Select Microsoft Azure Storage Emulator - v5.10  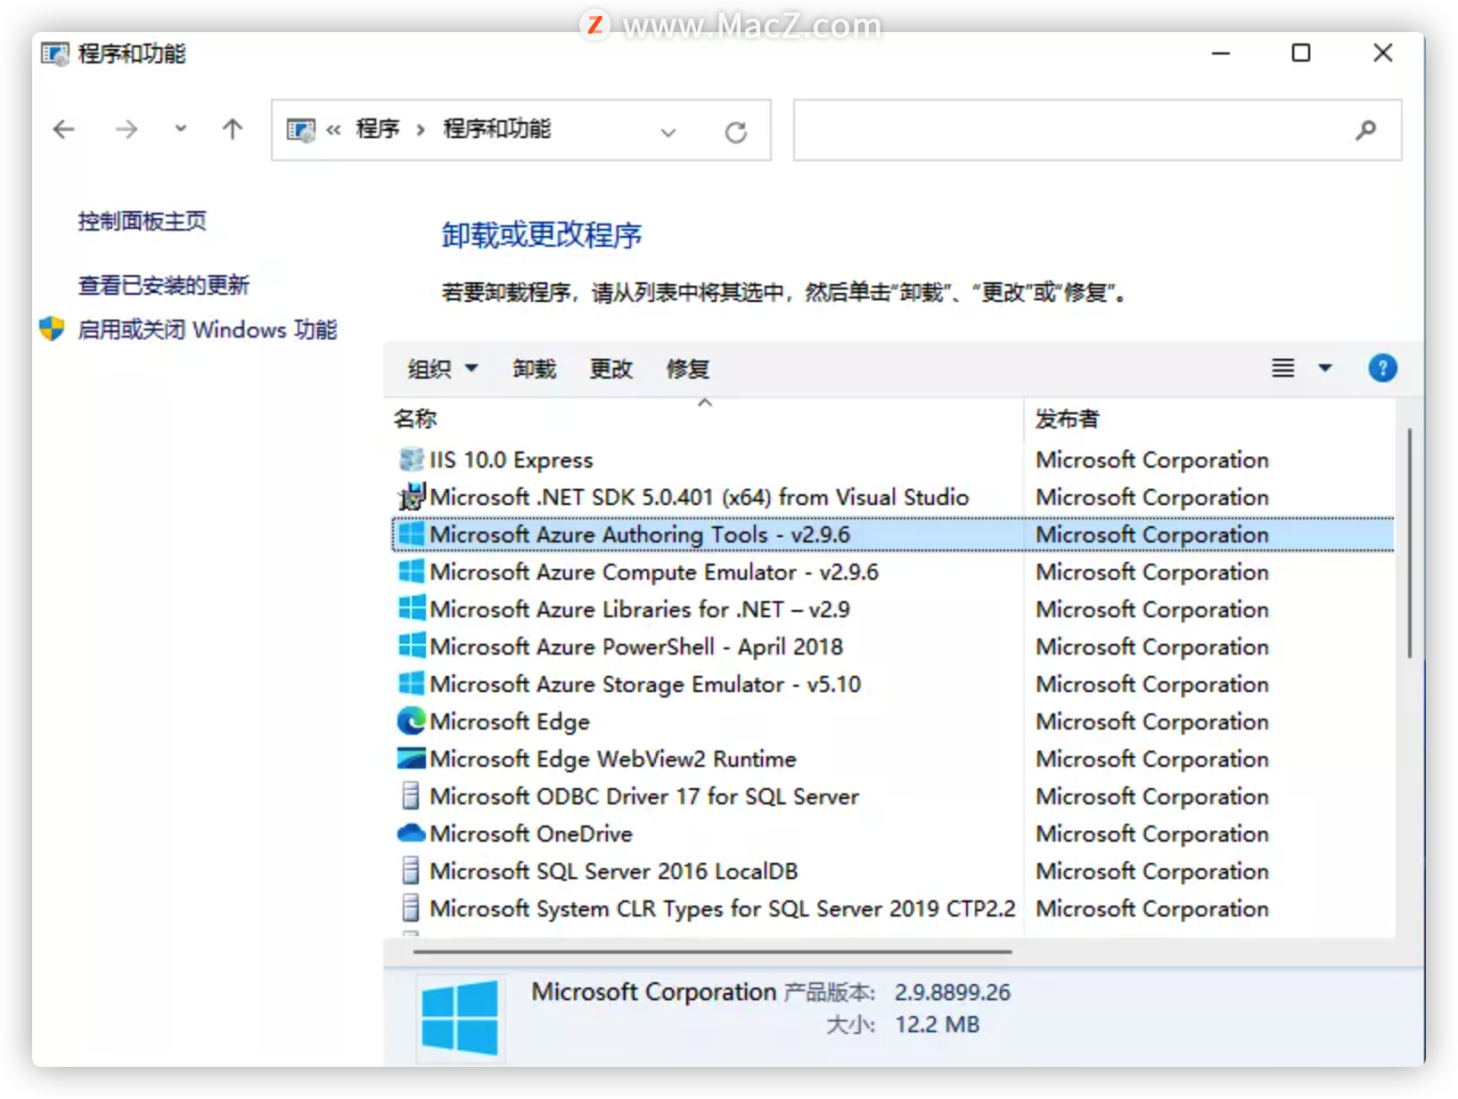click(x=645, y=684)
